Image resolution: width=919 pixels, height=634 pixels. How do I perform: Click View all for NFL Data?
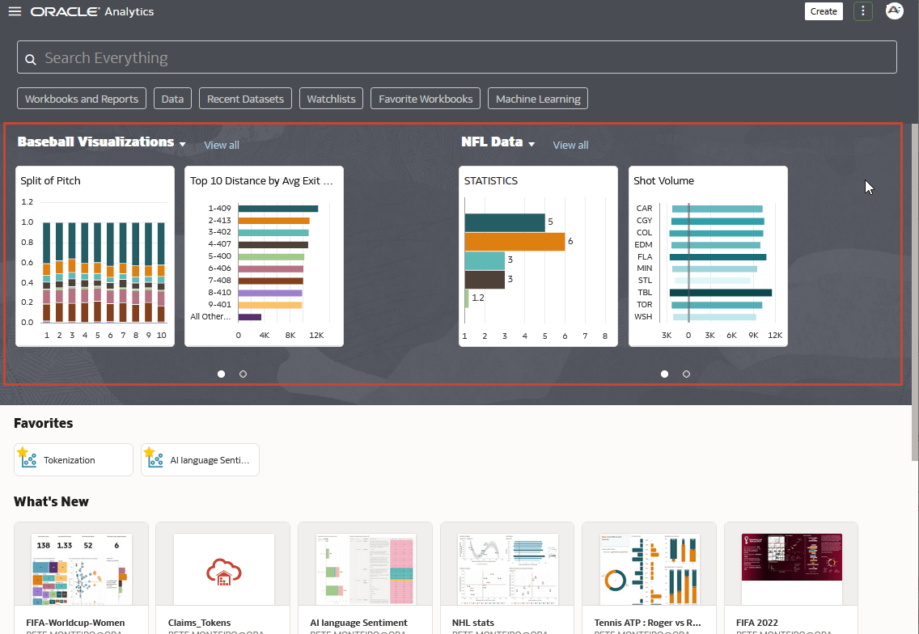tap(570, 145)
